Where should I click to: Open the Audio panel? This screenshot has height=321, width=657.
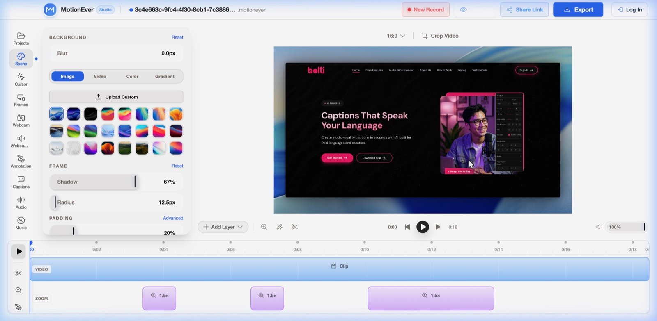[21, 203]
